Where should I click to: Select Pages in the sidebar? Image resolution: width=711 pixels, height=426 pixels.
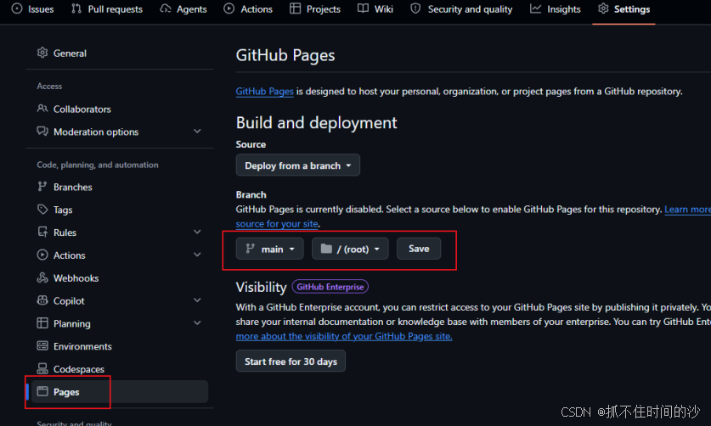pyautogui.click(x=120, y=391)
